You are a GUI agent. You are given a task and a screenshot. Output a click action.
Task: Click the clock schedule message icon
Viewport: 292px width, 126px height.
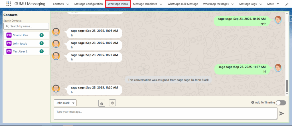coord(112,103)
